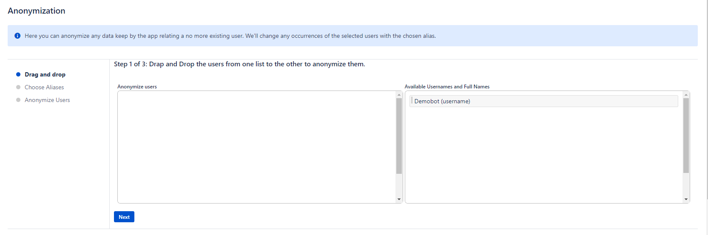Click the drag handle on the Demobot entry
Screen dimensions: 708x235
click(412, 101)
